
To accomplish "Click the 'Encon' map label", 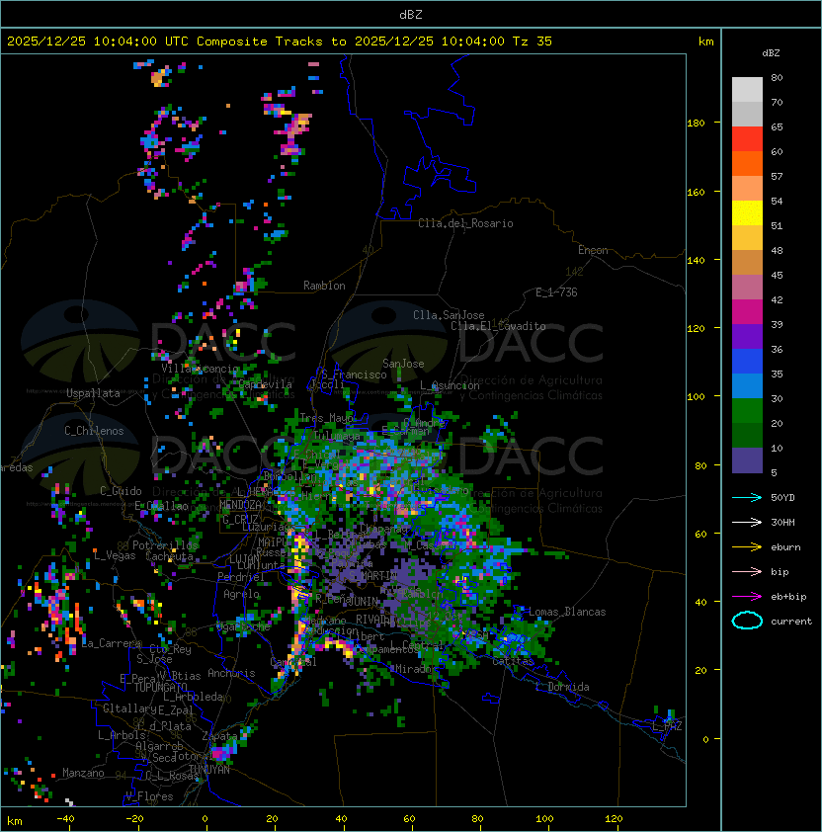I will point(593,250).
